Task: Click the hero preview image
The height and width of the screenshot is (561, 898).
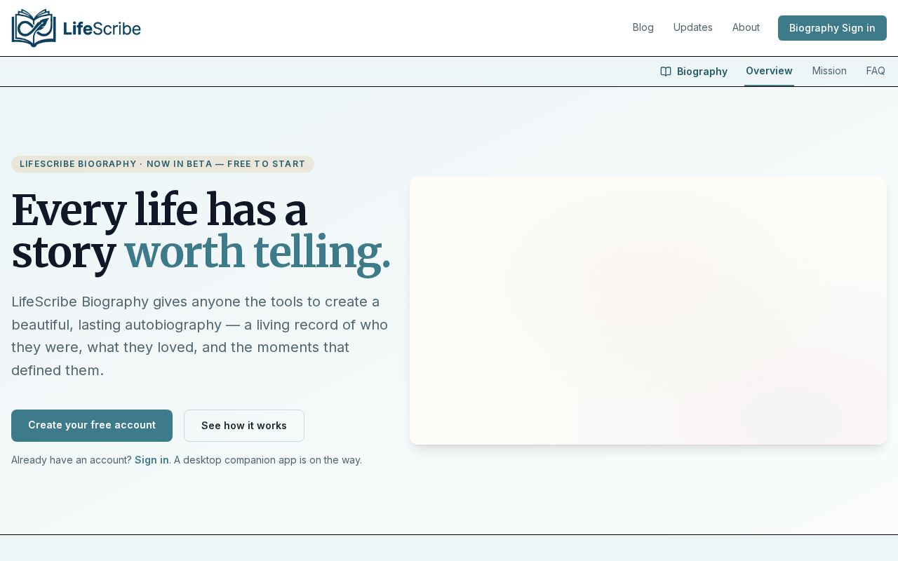Action: (648, 311)
